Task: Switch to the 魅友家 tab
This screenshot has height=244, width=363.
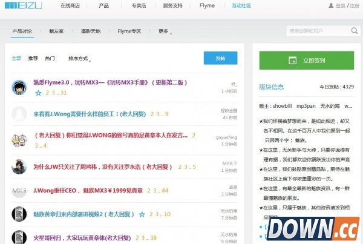Action: pos(57,31)
